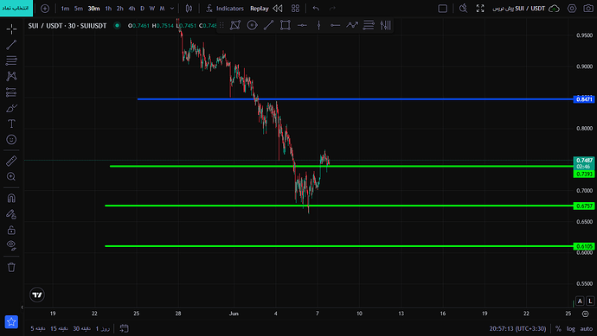Open the candlestick chart type menu
Image resolution: width=597 pixels, height=336 pixels.
[189, 9]
